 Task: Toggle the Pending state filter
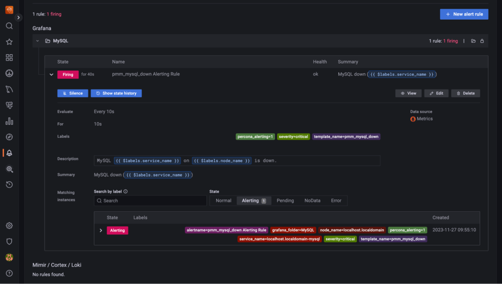coord(285,200)
